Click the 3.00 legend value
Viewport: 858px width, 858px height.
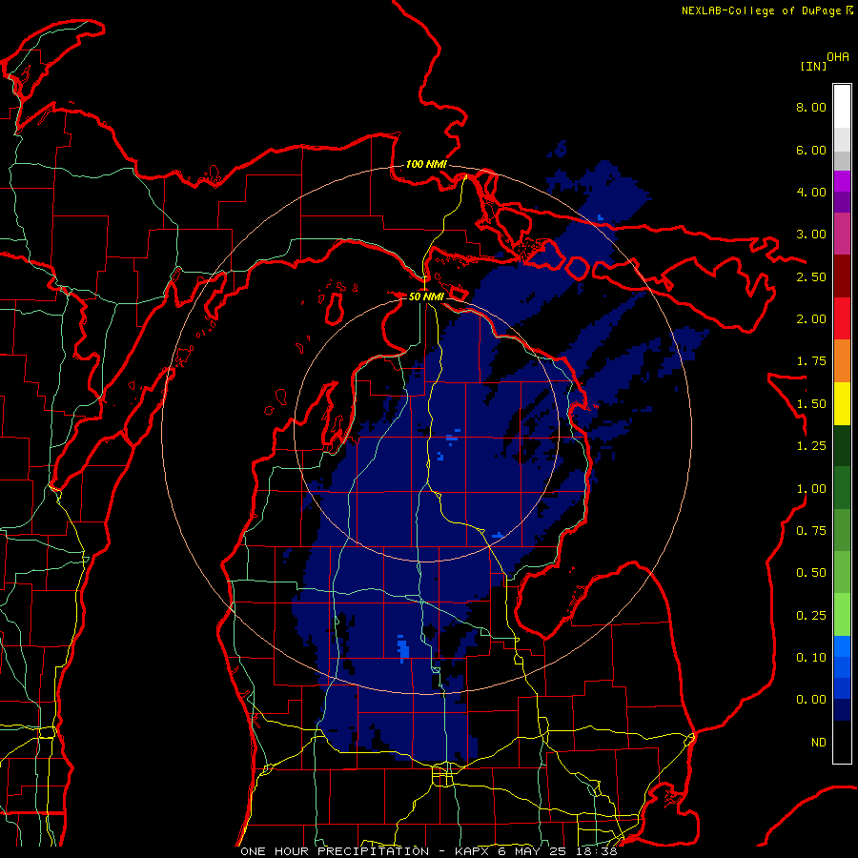tap(811, 235)
